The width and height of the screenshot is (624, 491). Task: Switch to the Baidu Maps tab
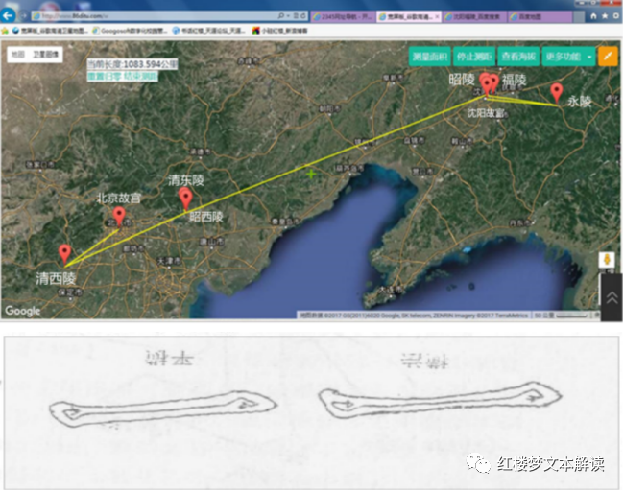pyautogui.click(x=540, y=16)
